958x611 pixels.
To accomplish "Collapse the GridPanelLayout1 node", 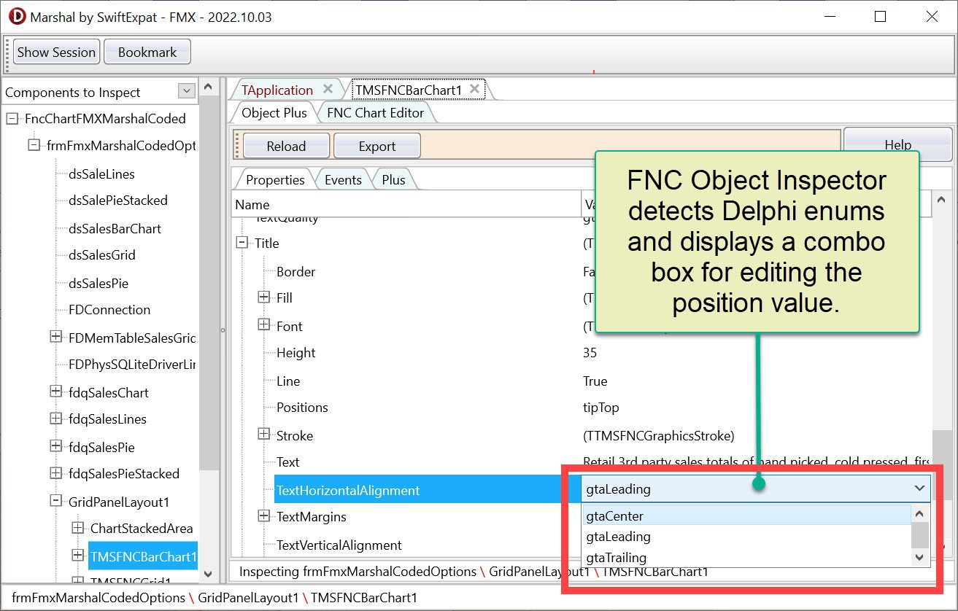I will (55, 501).
